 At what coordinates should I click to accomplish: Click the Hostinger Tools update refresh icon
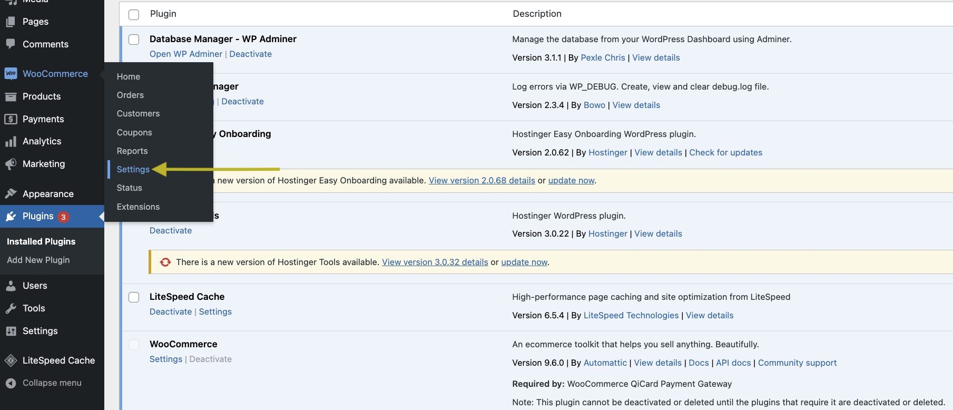point(165,262)
